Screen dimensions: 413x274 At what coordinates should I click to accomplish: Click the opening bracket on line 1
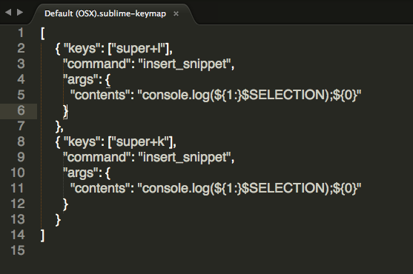click(x=43, y=33)
